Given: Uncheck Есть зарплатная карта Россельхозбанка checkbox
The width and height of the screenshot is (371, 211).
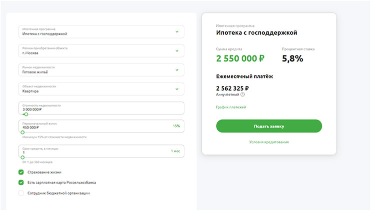Looking at the screenshot, I should point(21,182).
